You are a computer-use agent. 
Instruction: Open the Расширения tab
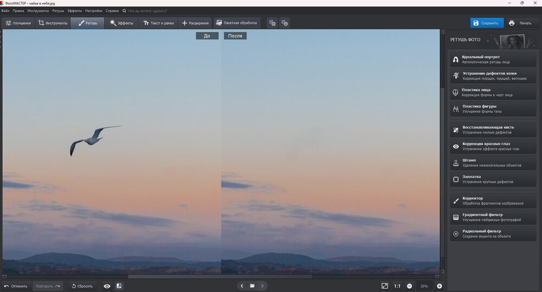(195, 23)
